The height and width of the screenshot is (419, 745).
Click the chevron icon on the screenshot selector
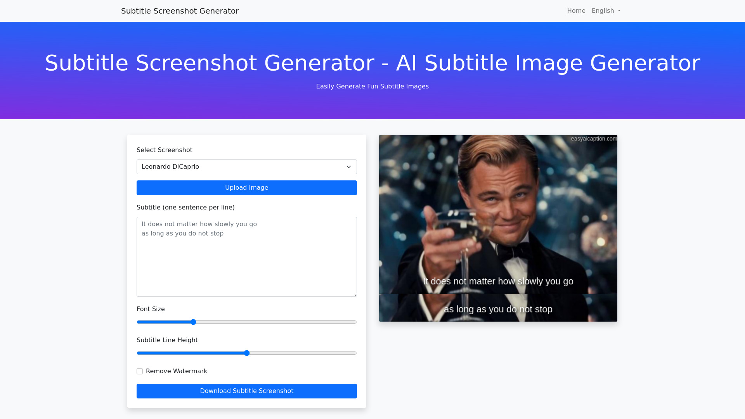(x=348, y=167)
